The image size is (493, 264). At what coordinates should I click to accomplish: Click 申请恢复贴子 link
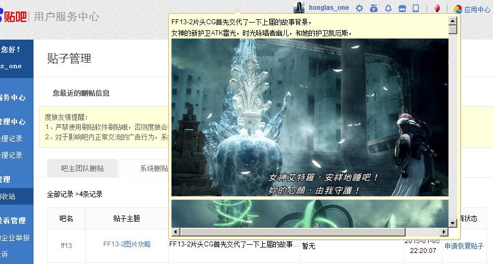click(464, 246)
